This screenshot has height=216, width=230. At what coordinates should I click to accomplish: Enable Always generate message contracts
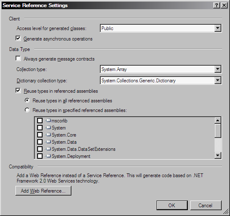[x=18, y=58]
